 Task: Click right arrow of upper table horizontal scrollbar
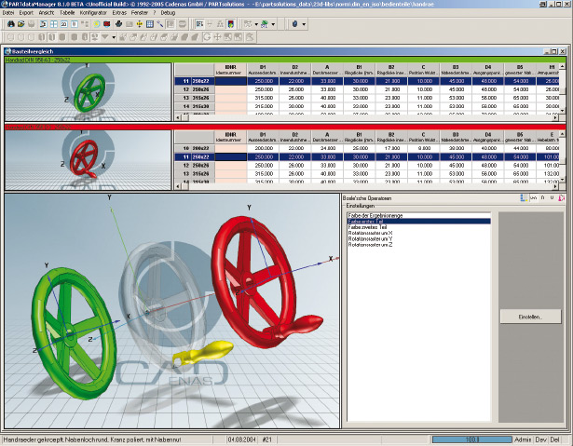click(x=555, y=117)
